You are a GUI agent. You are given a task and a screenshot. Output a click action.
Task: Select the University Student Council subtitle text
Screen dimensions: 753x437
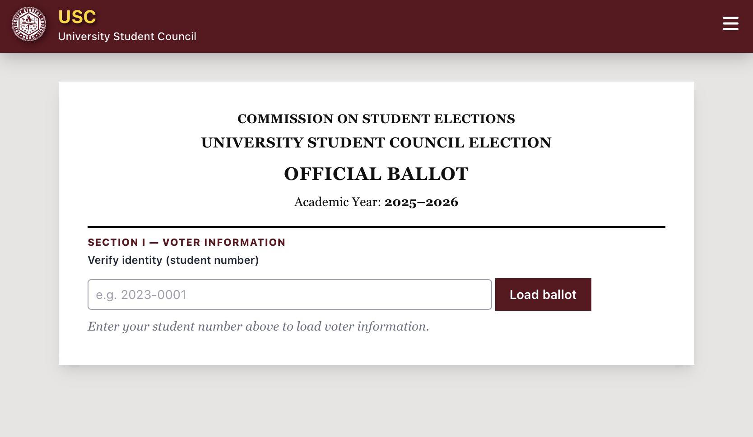click(127, 37)
